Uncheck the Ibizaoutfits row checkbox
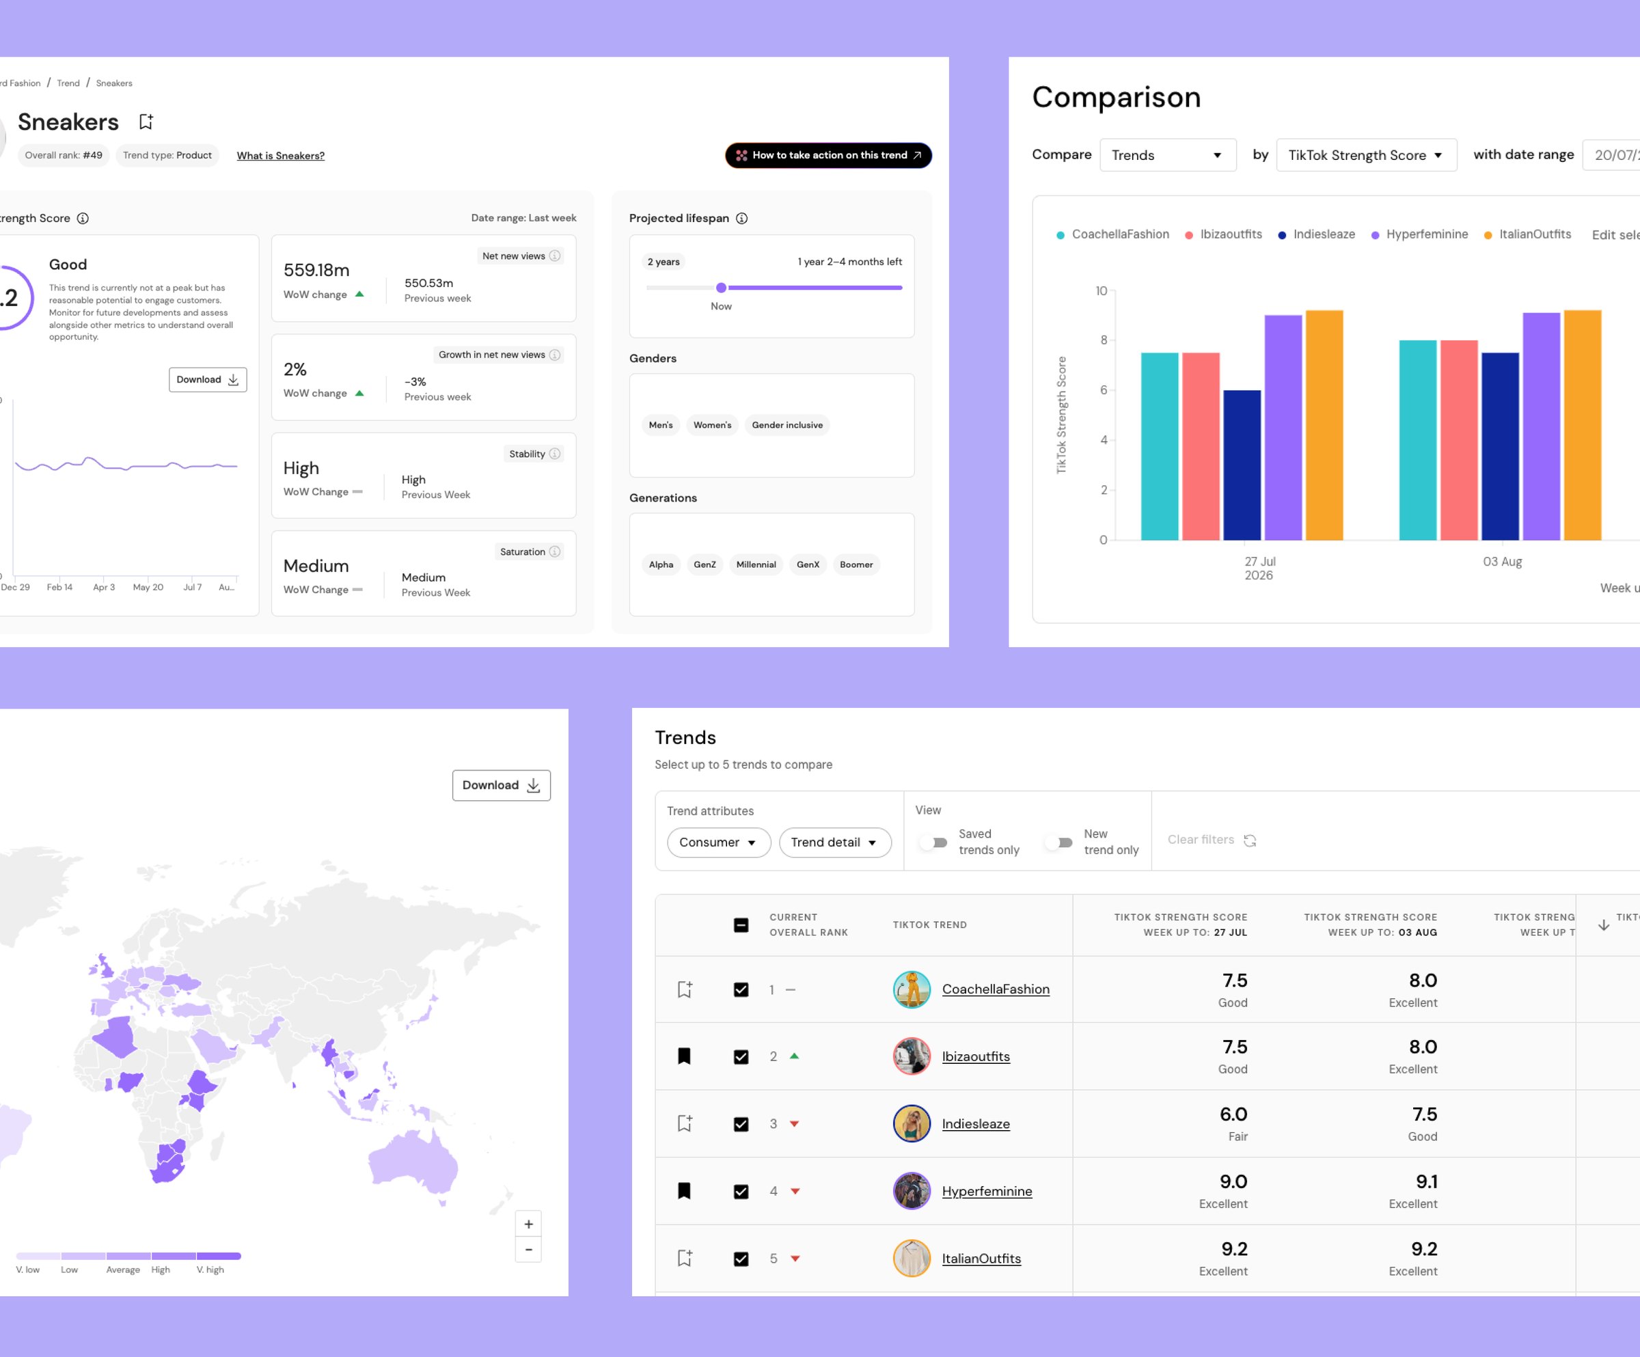The image size is (1640, 1357). coord(741,1056)
